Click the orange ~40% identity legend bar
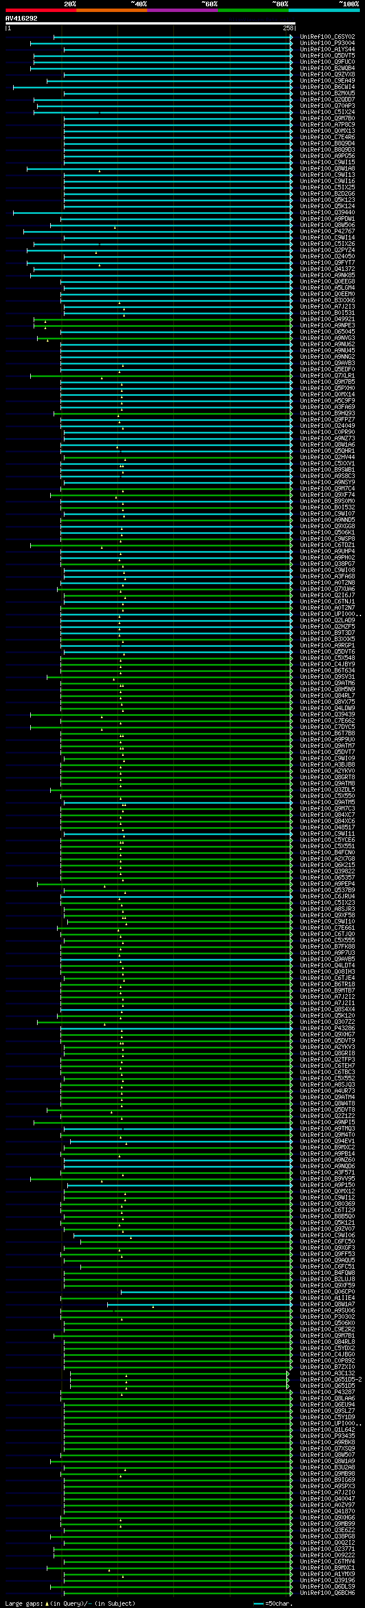The width and height of the screenshot is (365, 1608). coord(112,10)
